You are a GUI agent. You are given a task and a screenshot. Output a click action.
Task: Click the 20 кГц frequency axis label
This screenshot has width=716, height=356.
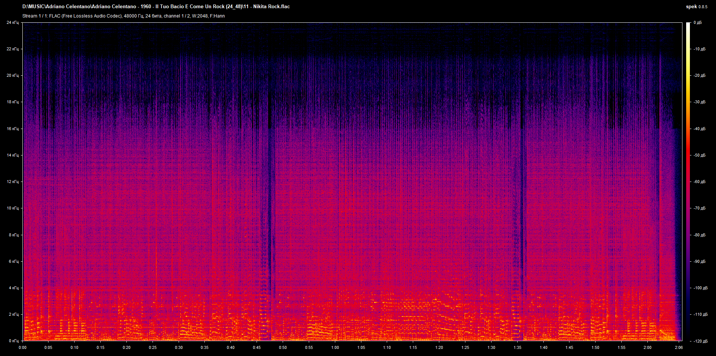tap(13, 76)
